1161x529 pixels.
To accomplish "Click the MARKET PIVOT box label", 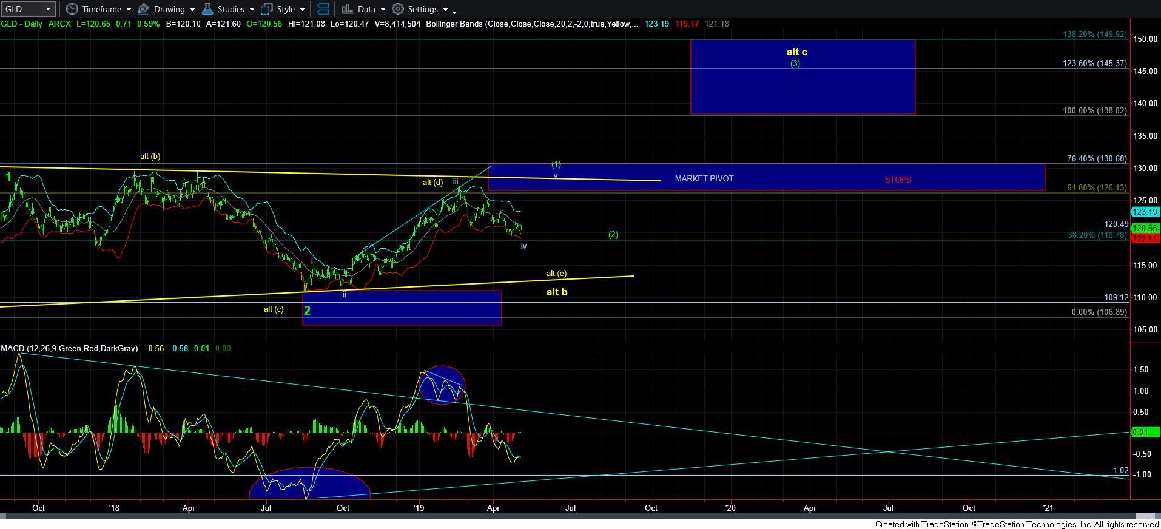I will point(704,178).
